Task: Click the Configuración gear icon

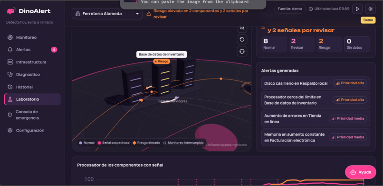Action: tap(10, 130)
